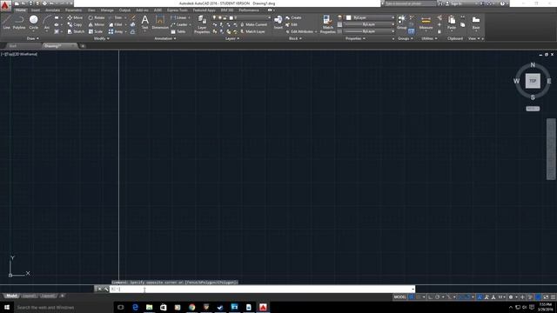The width and height of the screenshot is (557, 313).
Task: Select the Text annotation tool
Action: tap(144, 22)
